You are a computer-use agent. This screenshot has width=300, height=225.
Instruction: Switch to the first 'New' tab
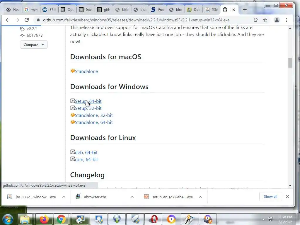click(x=13, y=10)
